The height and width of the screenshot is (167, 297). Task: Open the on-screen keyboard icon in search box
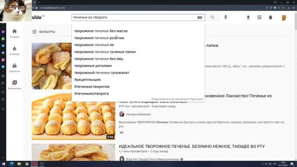200,18
